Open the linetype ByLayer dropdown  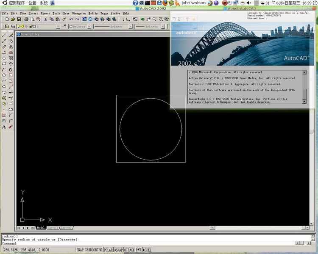click(129, 27)
